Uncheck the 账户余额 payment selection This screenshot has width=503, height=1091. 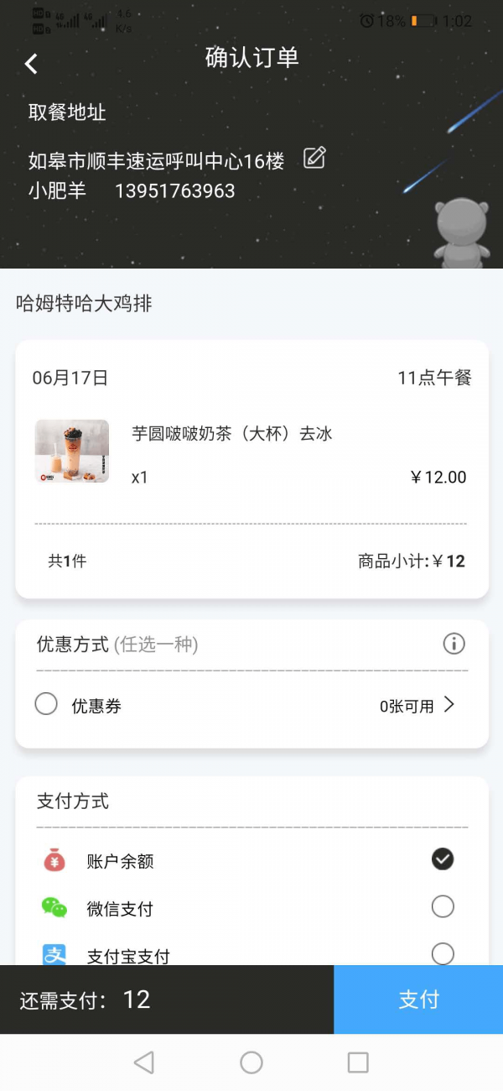443,859
